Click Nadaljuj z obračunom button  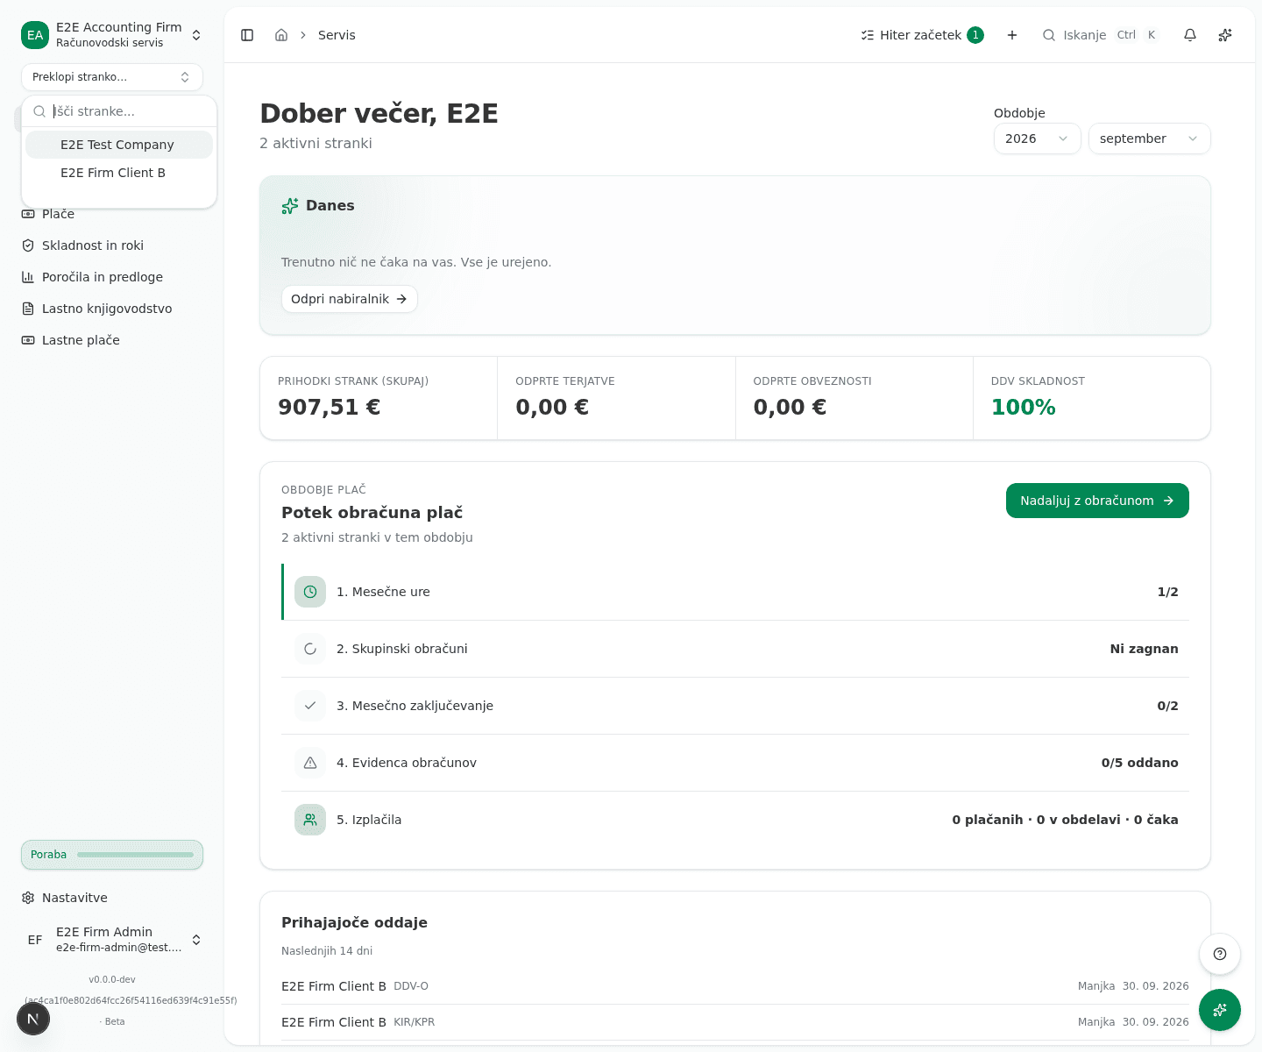1097,501
